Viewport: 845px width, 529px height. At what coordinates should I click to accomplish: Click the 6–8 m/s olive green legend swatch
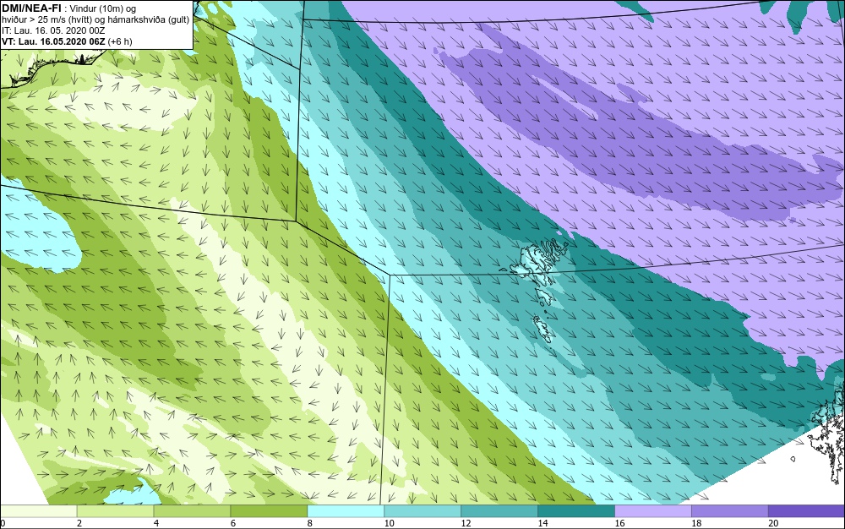click(269, 511)
